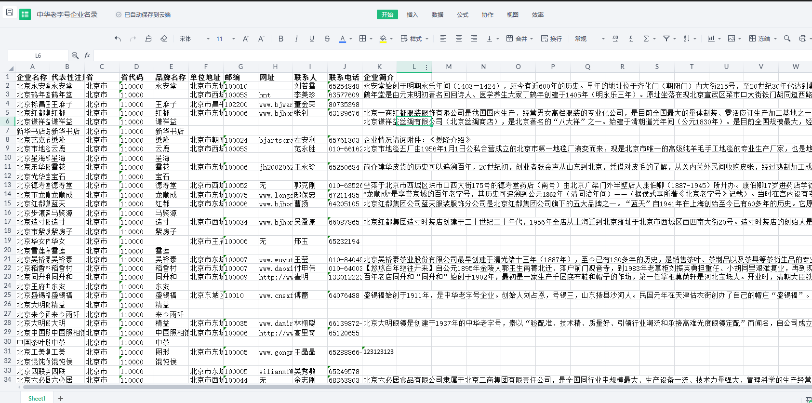The height and width of the screenshot is (403, 812).
Task: Apply strikethrough formatting
Action: pyautogui.click(x=327, y=39)
